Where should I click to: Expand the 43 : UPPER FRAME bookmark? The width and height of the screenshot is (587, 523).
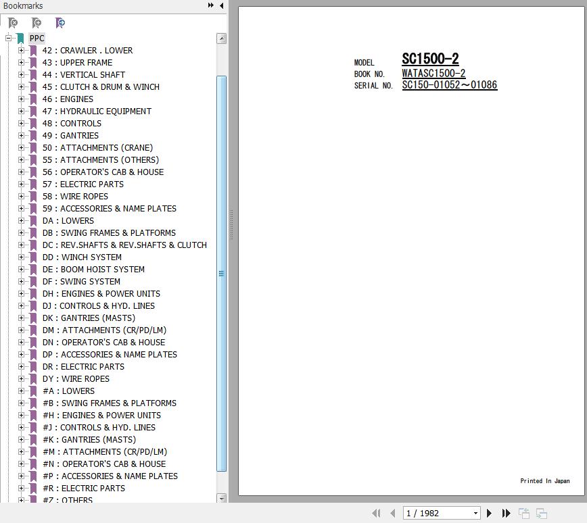21,62
